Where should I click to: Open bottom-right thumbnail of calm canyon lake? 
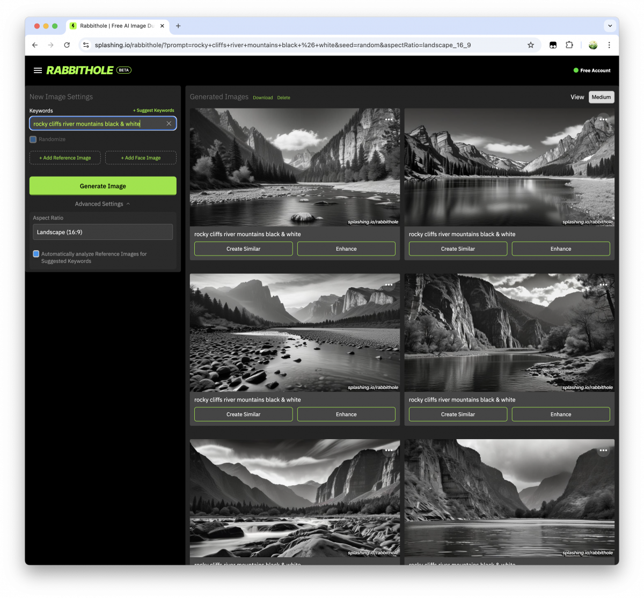509,498
